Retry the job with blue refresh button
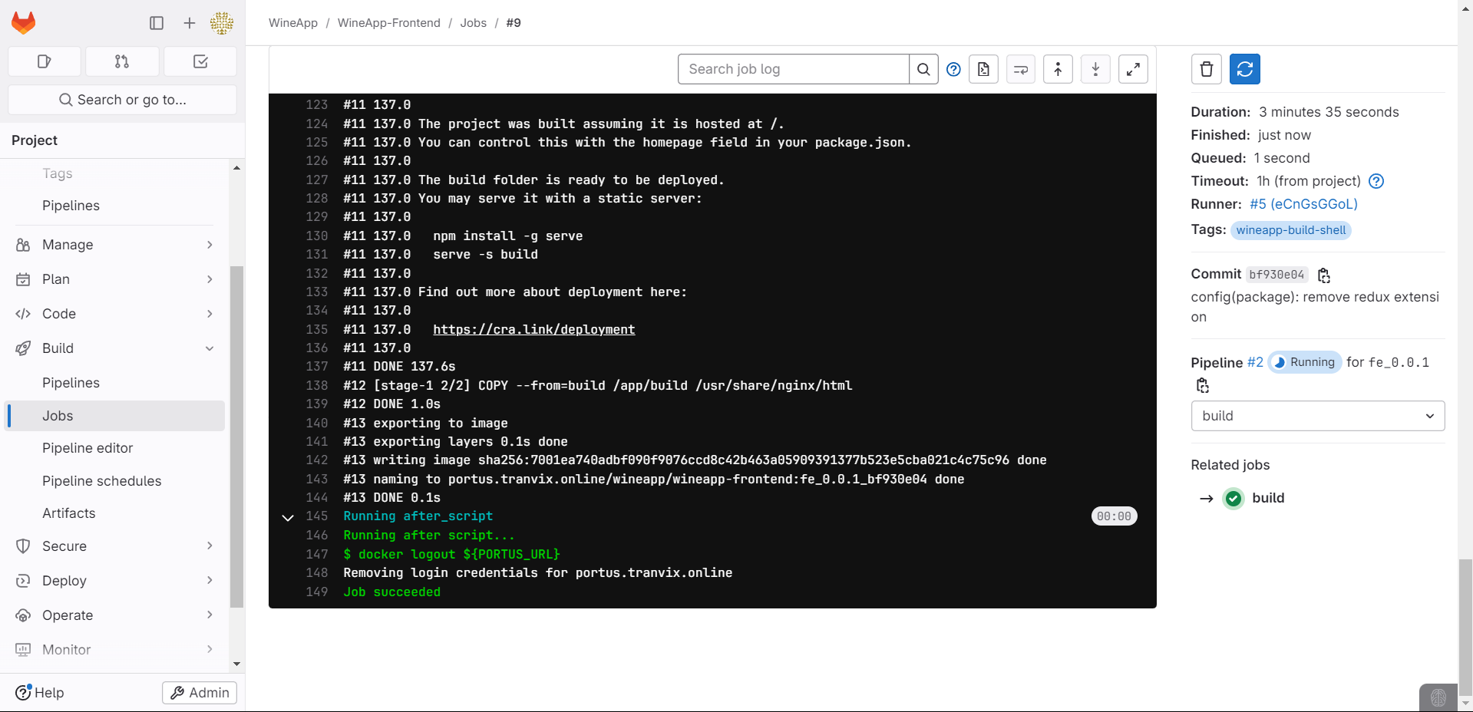Image resolution: width=1473 pixels, height=712 pixels. (x=1244, y=69)
